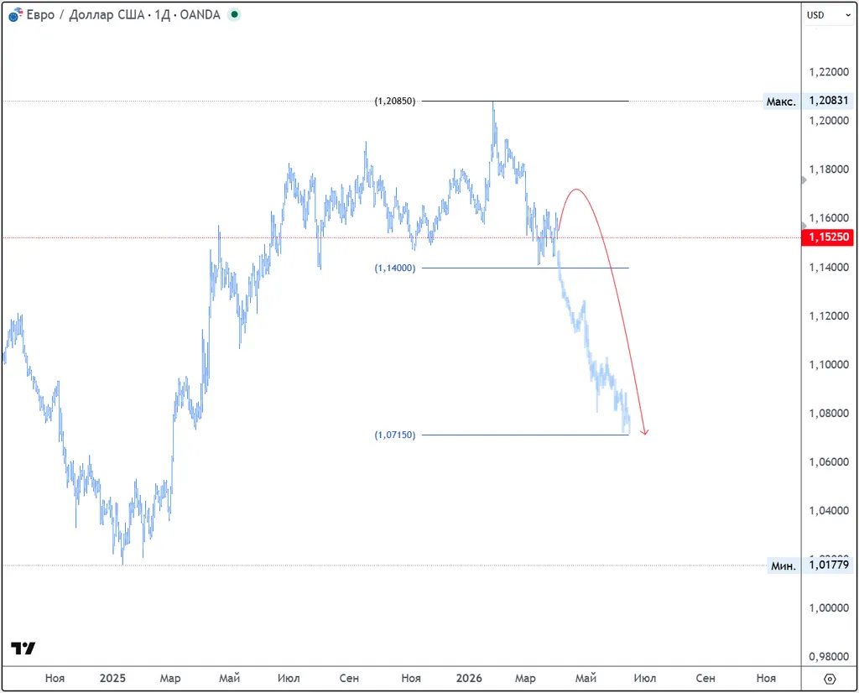Click the 1,22000 value on price scale
This screenshot has height=693, width=859.
click(x=829, y=72)
